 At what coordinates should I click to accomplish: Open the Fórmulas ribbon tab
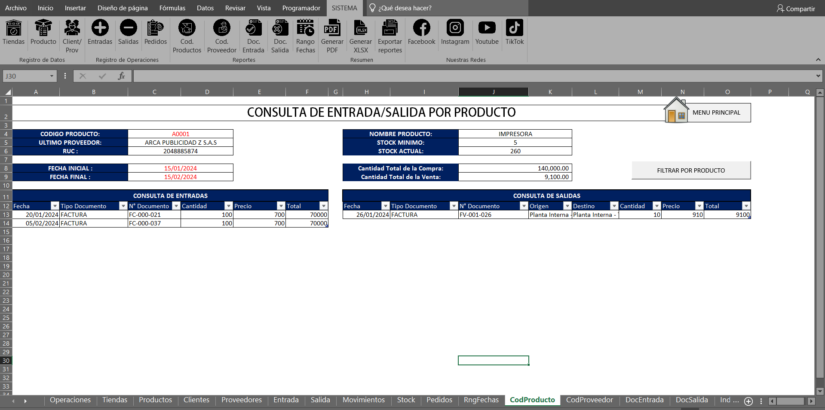click(x=172, y=8)
